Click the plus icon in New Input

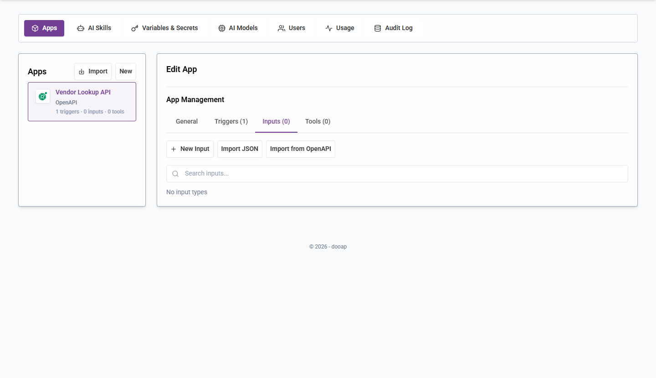(x=174, y=149)
